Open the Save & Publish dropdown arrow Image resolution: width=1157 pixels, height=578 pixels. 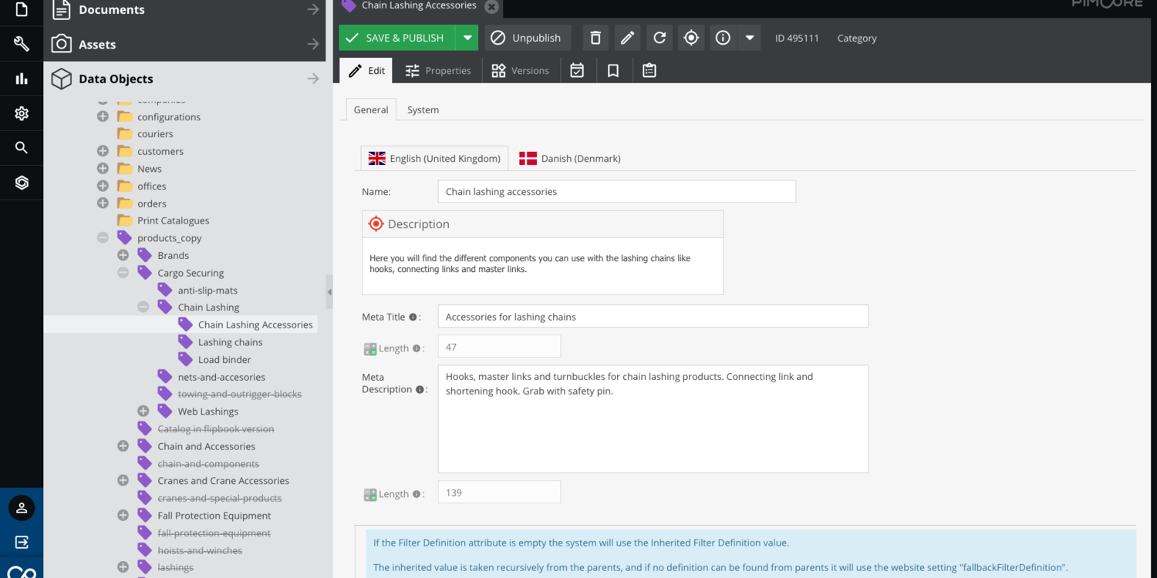467,38
